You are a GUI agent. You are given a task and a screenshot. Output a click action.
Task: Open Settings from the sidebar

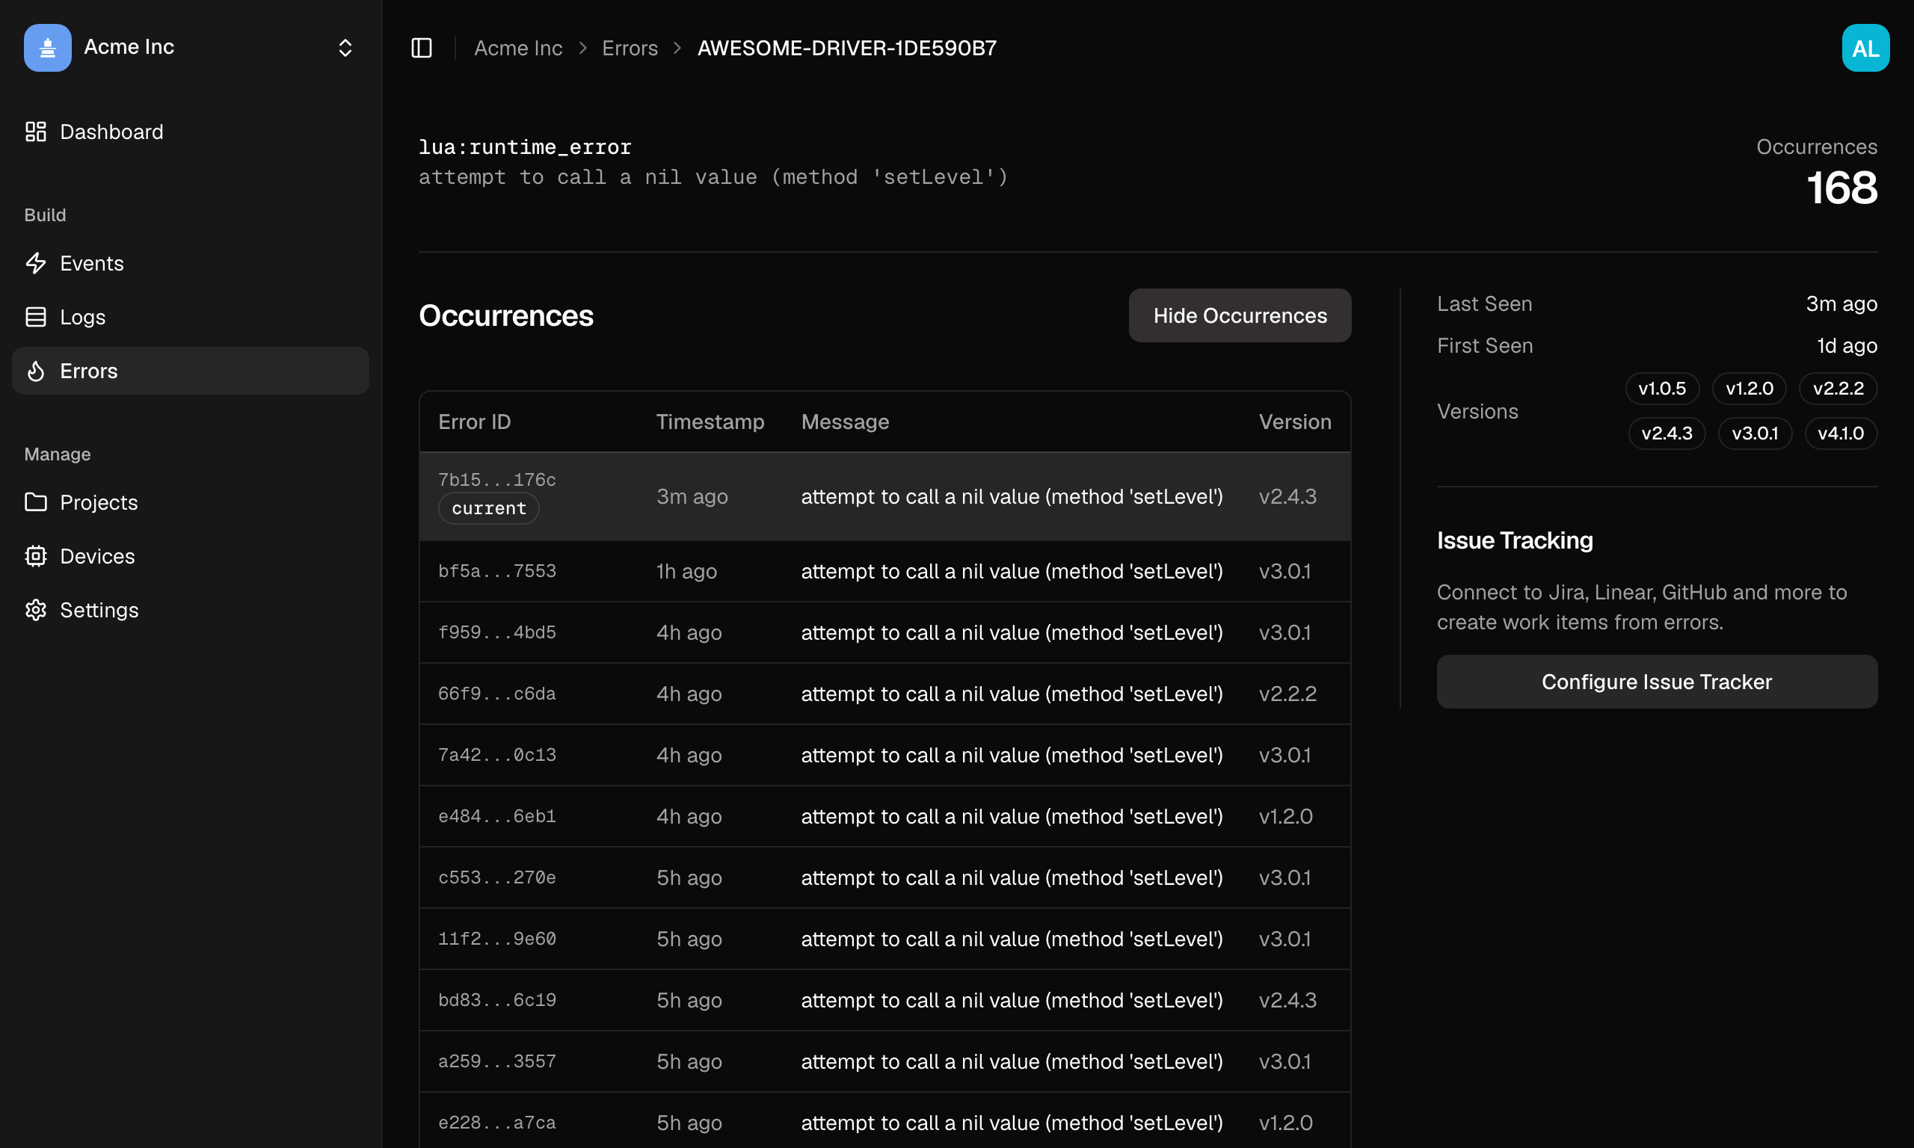[191, 611]
